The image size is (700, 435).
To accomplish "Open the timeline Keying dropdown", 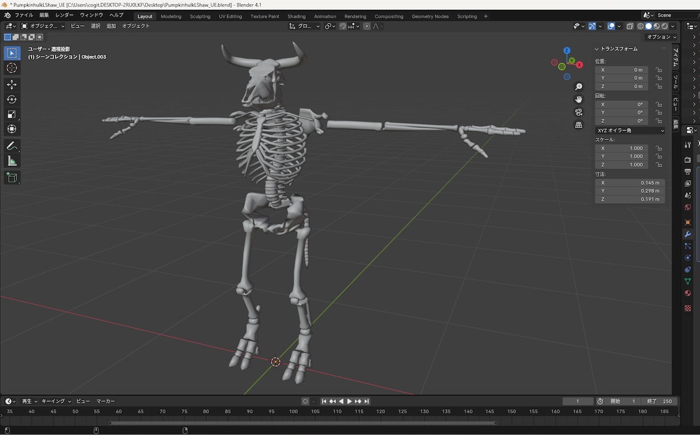I will [56, 402].
